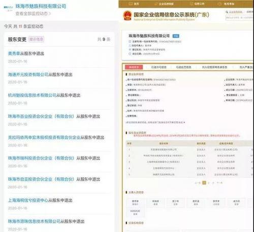Click the 提示信息 tag beside 股东变更
Image resolution: width=254 pixels, height=232 pixels.
(36, 39)
